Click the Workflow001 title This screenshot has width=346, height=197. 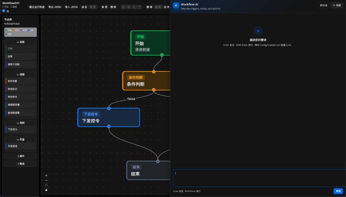tap(11, 3)
